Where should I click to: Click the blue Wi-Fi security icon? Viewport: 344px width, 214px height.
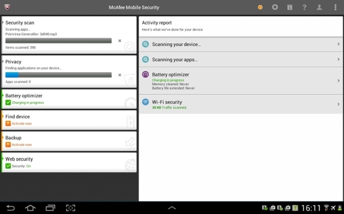[146, 102]
